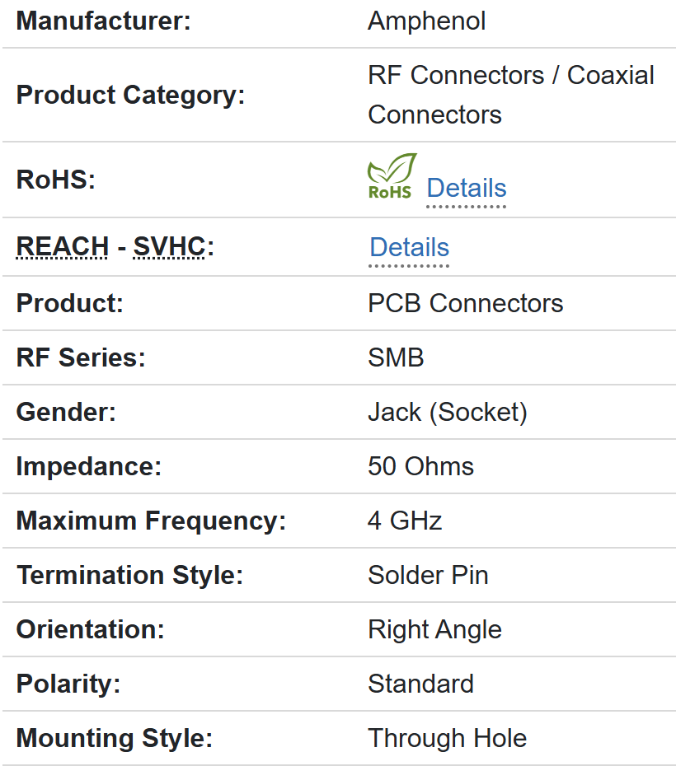The image size is (676, 766).
Task: Click the underlined REACH abbreviation
Action: pyautogui.click(x=63, y=246)
